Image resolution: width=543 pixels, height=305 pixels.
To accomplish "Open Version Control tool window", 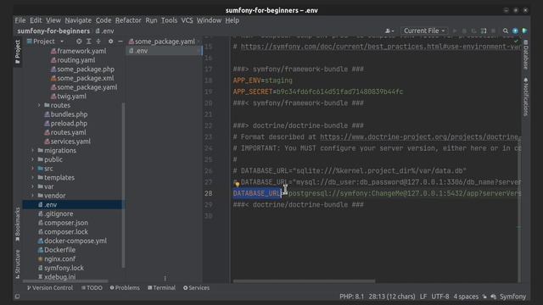I will (50, 288).
